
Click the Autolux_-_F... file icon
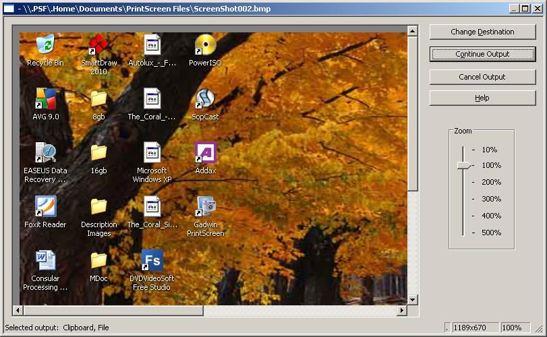click(152, 44)
